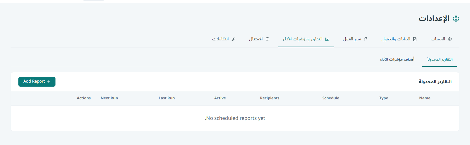Click the Name column header
Screen dimensions: 470x145
coord(424,98)
